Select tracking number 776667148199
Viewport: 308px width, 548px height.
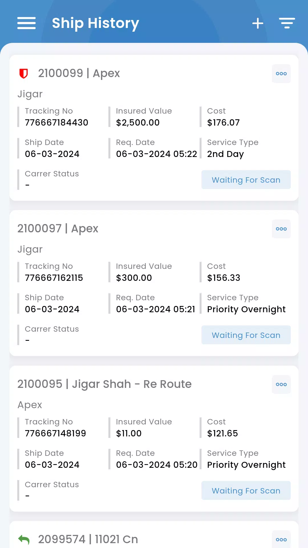pos(55,433)
